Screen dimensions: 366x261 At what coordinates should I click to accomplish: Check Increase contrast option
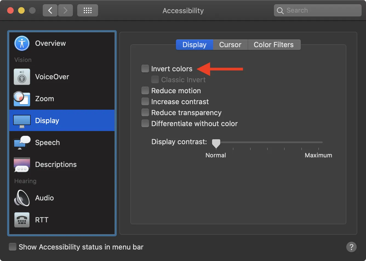(x=145, y=101)
